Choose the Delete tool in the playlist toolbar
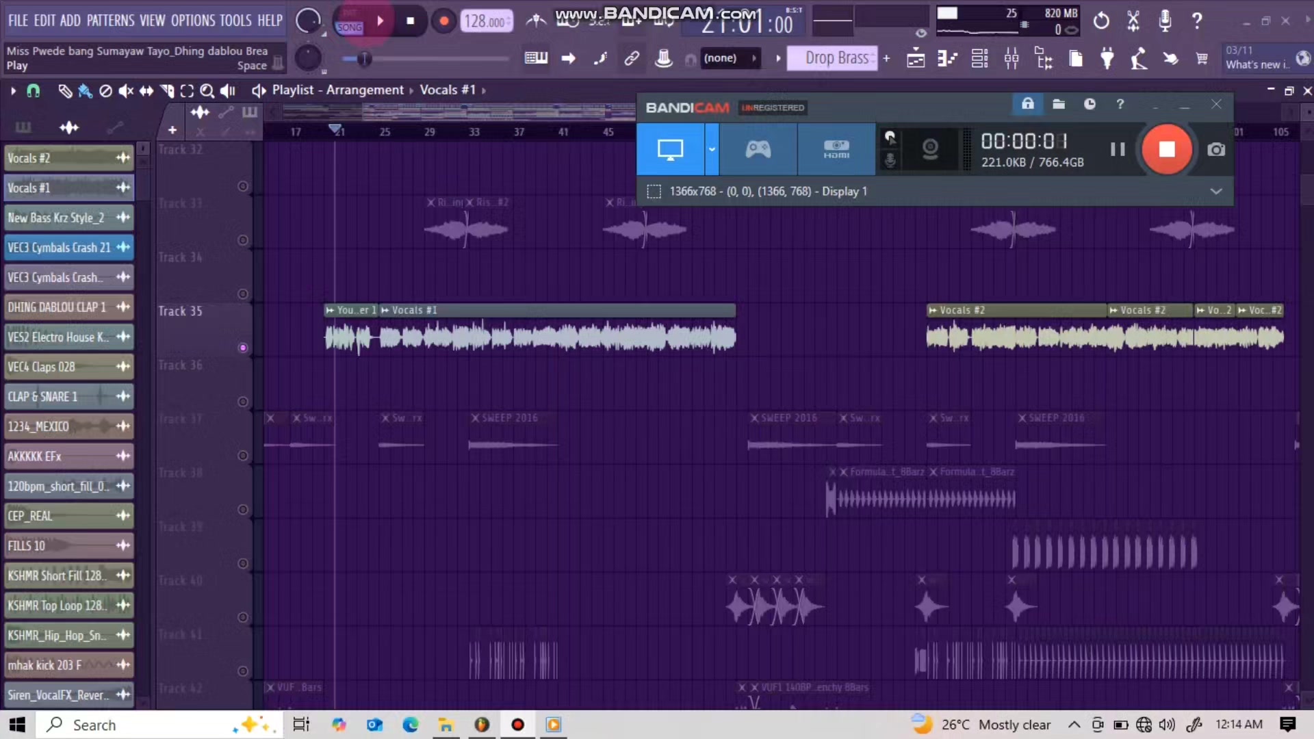The image size is (1314, 739). coord(105,91)
